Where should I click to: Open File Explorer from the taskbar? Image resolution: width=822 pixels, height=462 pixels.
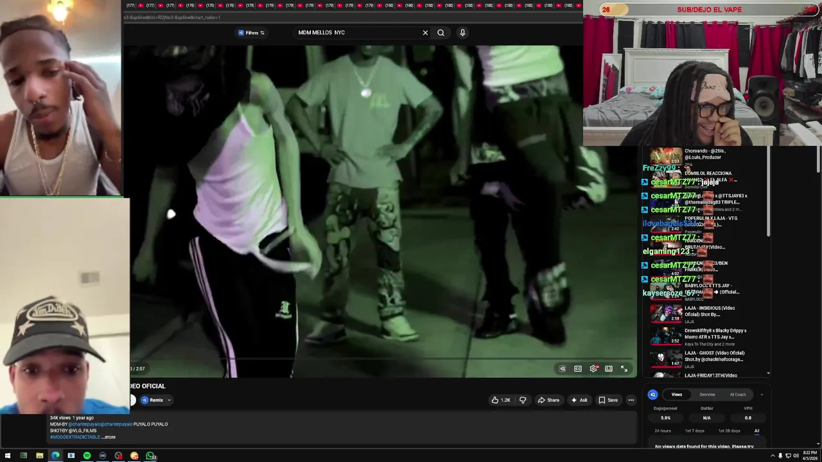[x=39, y=456]
